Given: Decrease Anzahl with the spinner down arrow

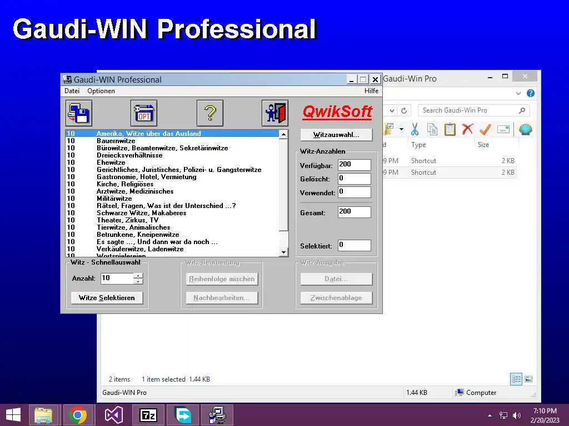Looking at the screenshot, I should point(138,281).
